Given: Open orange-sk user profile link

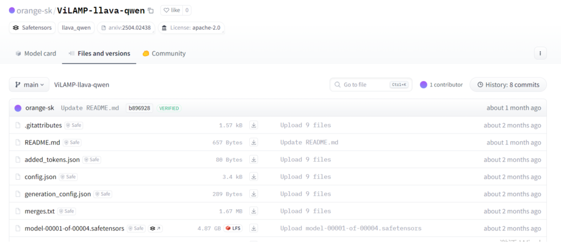Looking at the screenshot, I should coord(34,10).
